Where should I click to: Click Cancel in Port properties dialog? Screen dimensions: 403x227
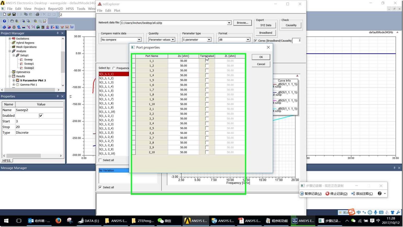tap(261, 64)
